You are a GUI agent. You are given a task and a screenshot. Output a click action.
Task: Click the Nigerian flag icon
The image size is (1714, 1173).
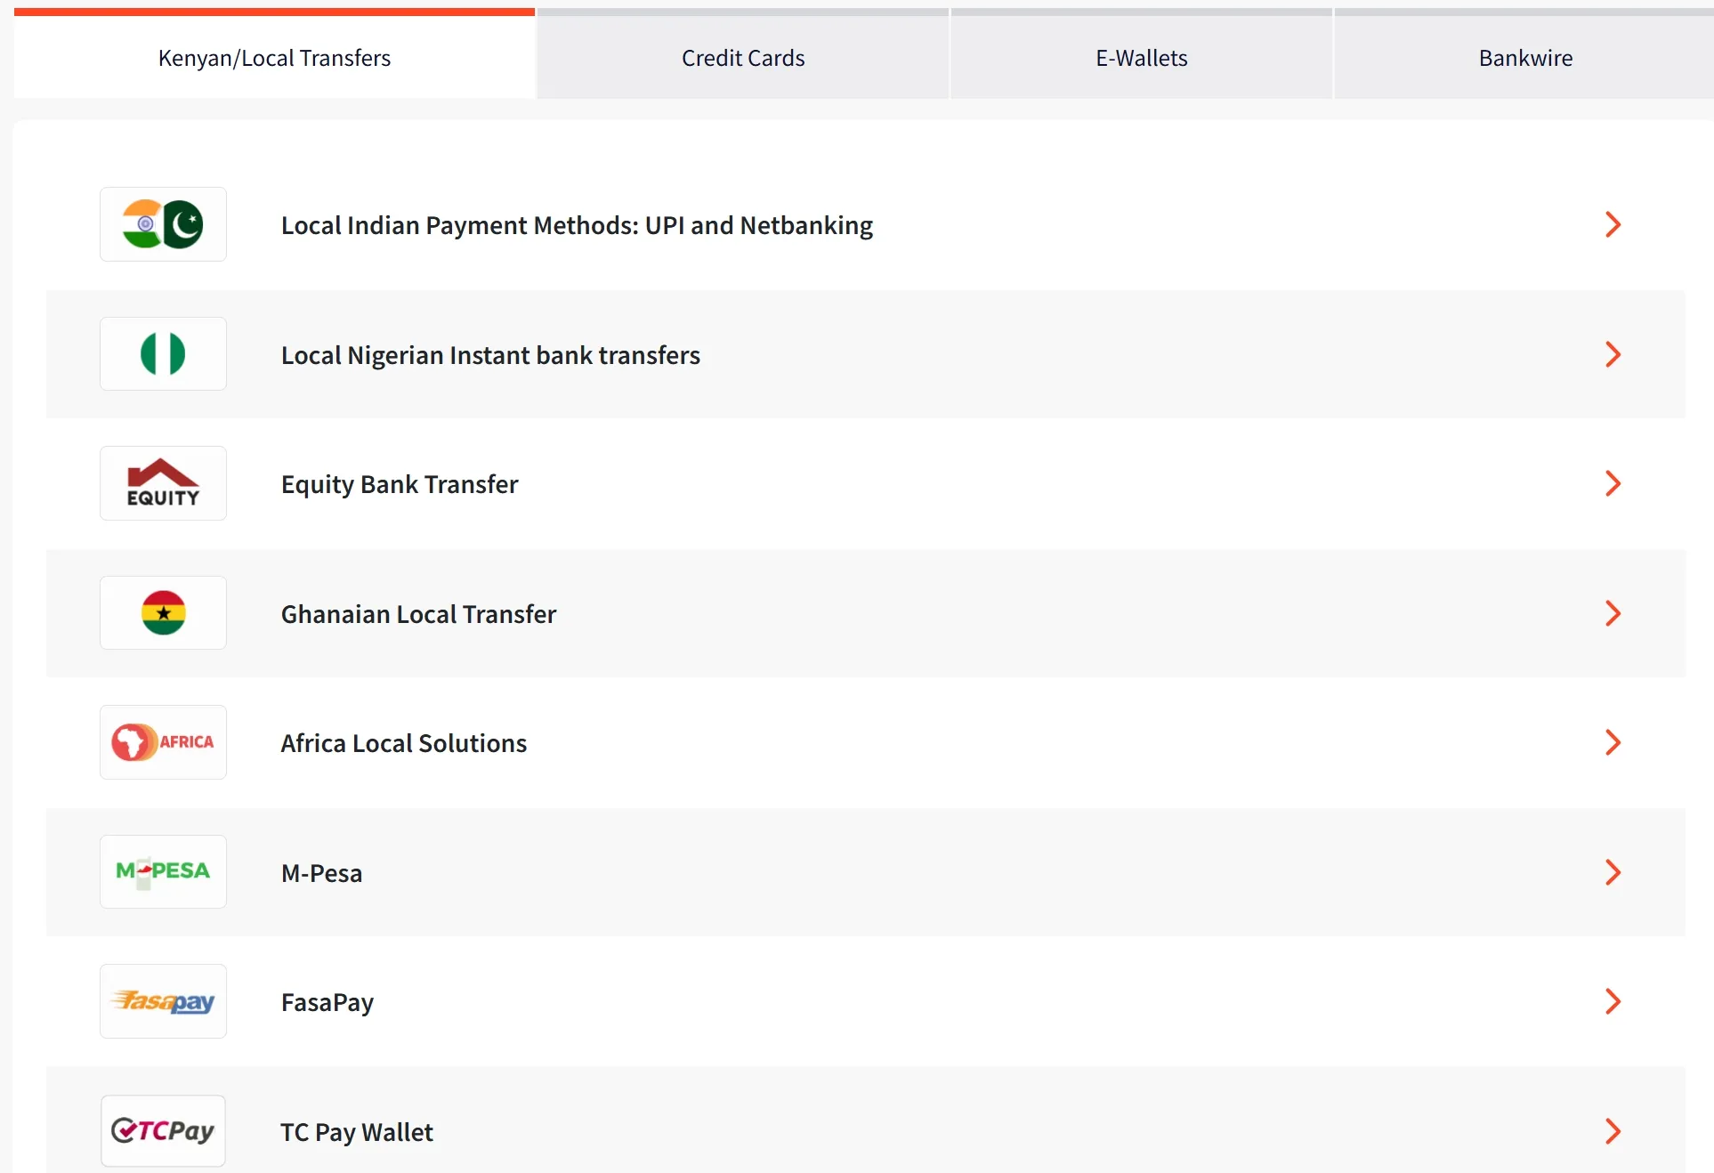click(163, 354)
